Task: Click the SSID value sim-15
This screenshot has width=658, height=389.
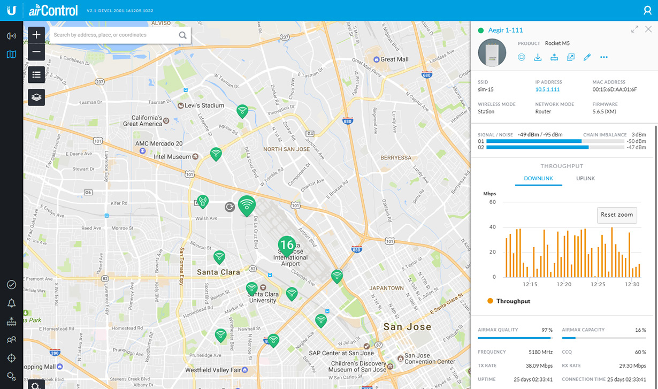Action: (486, 89)
